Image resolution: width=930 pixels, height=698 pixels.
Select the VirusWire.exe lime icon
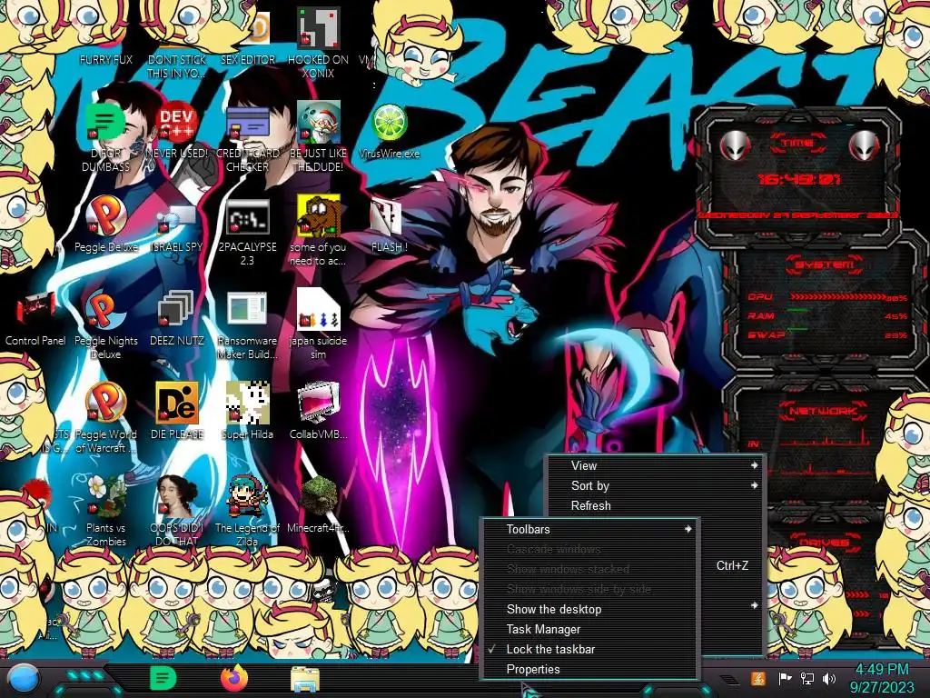[x=389, y=123]
